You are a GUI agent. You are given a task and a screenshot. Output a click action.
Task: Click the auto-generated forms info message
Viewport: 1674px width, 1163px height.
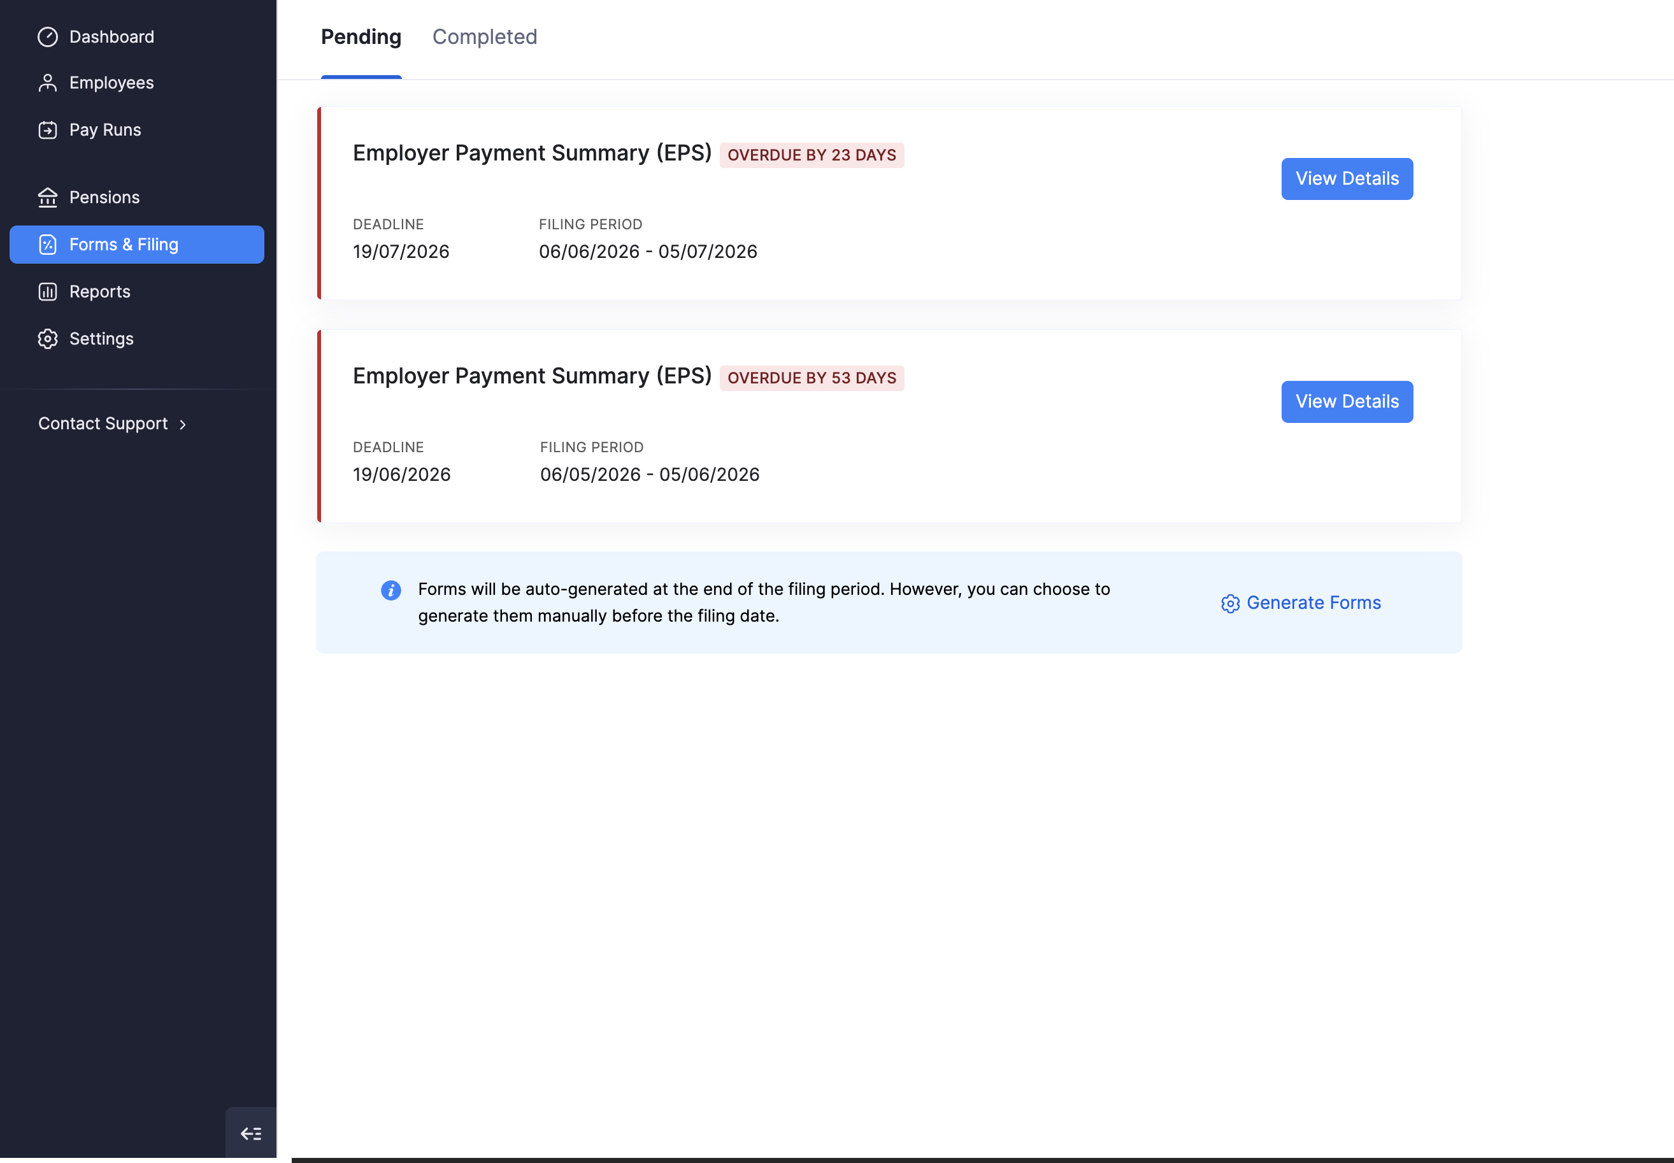coord(764,603)
